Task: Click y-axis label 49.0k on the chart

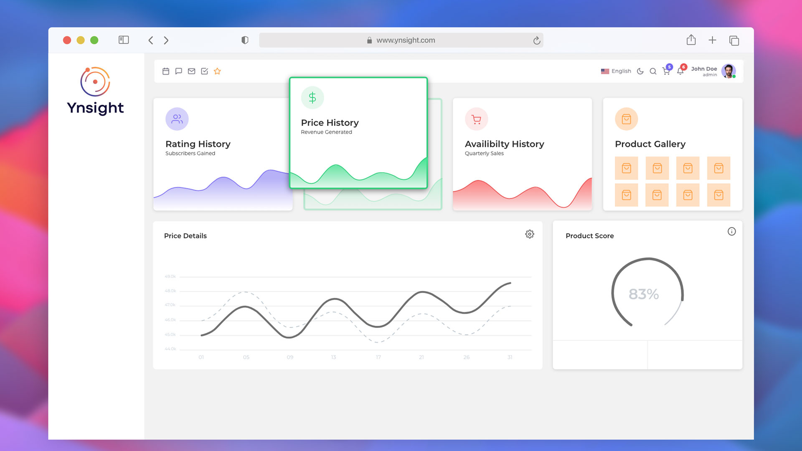Action: (x=170, y=276)
